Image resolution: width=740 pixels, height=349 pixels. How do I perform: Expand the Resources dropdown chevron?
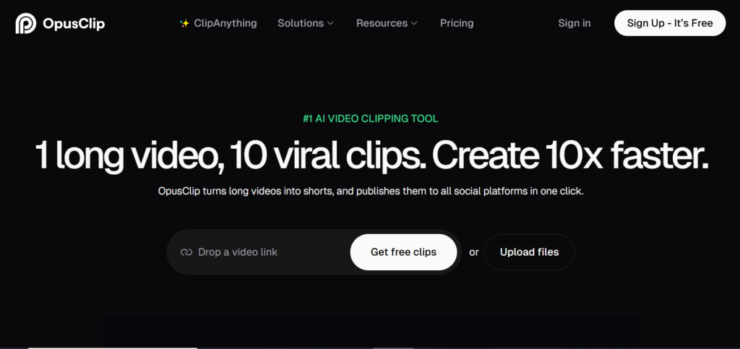414,23
